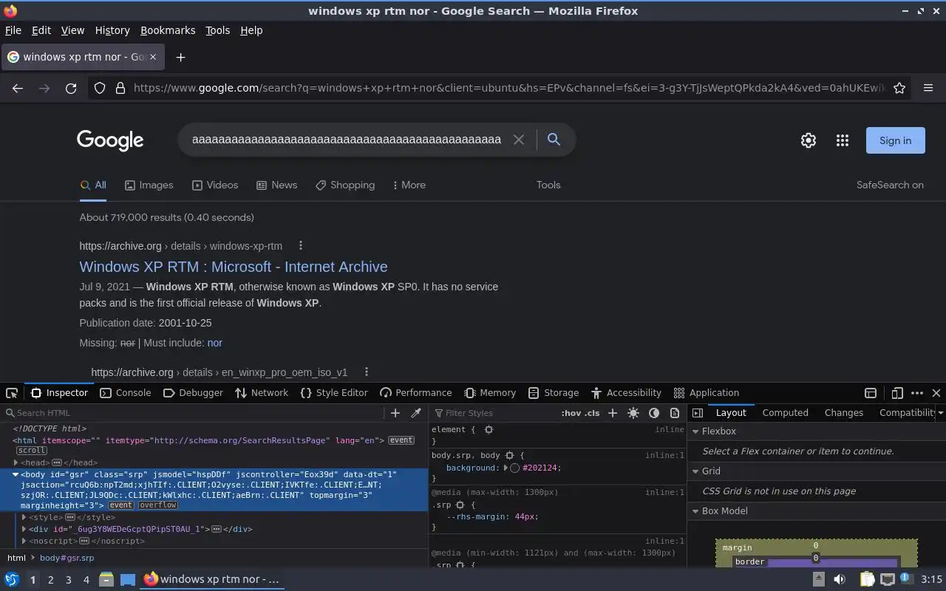Open the More search filters dropdown
The width and height of the screenshot is (946, 591).
pos(409,185)
